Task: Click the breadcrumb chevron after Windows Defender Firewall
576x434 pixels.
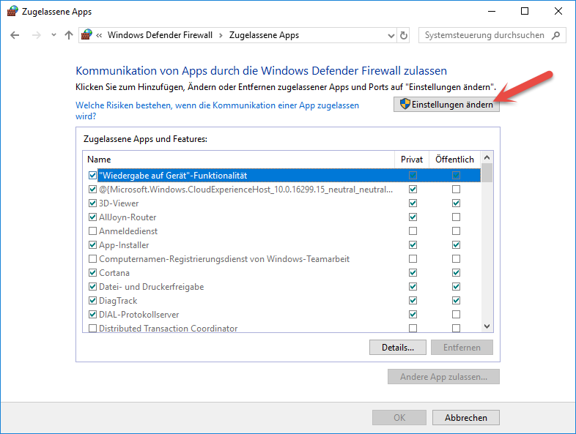Action: 221,35
